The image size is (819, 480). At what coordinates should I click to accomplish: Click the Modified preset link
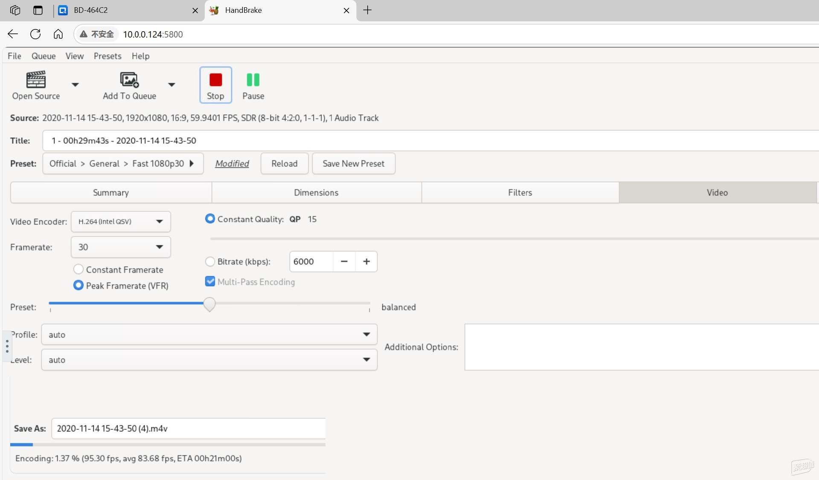(x=232, y=163)
